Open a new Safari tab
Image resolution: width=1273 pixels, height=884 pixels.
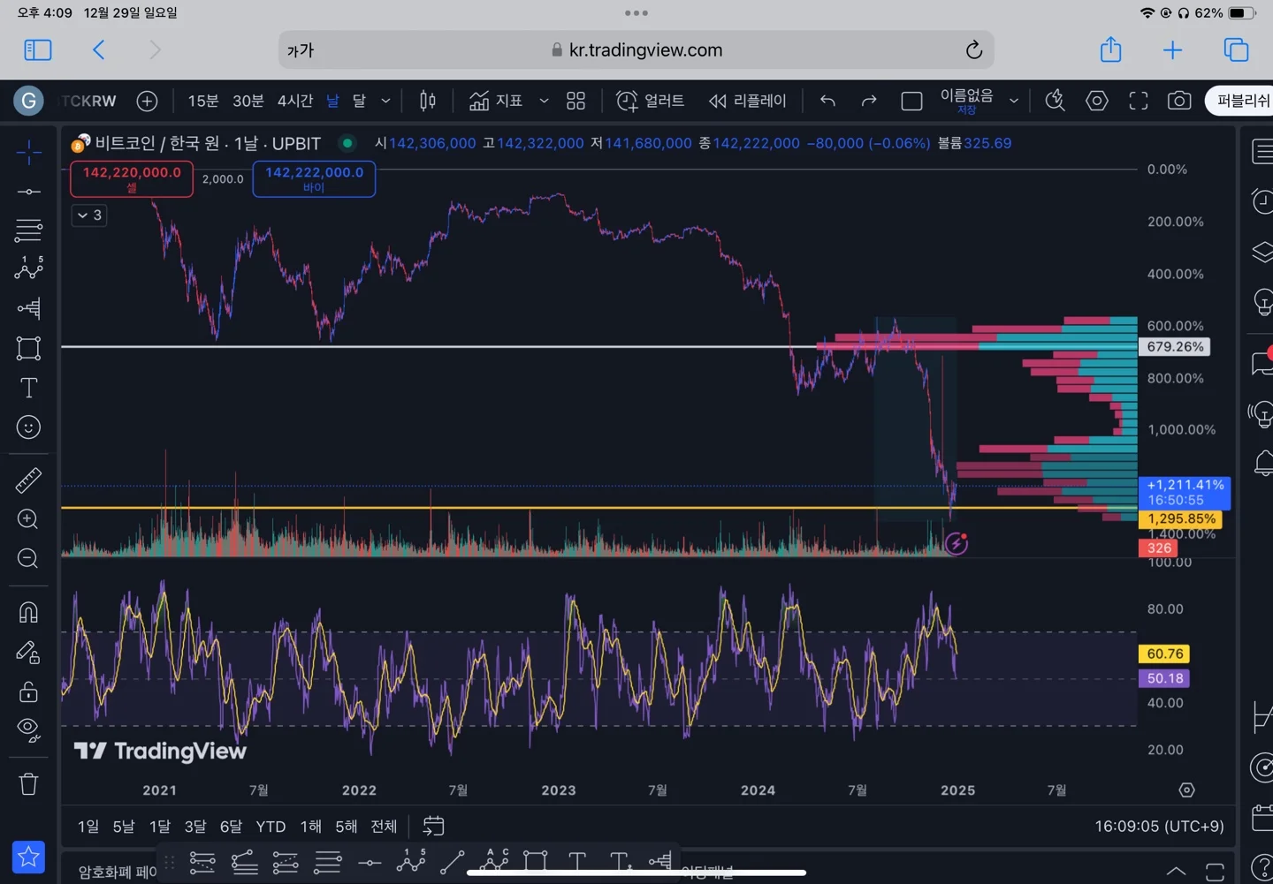tap(1172, 50)
